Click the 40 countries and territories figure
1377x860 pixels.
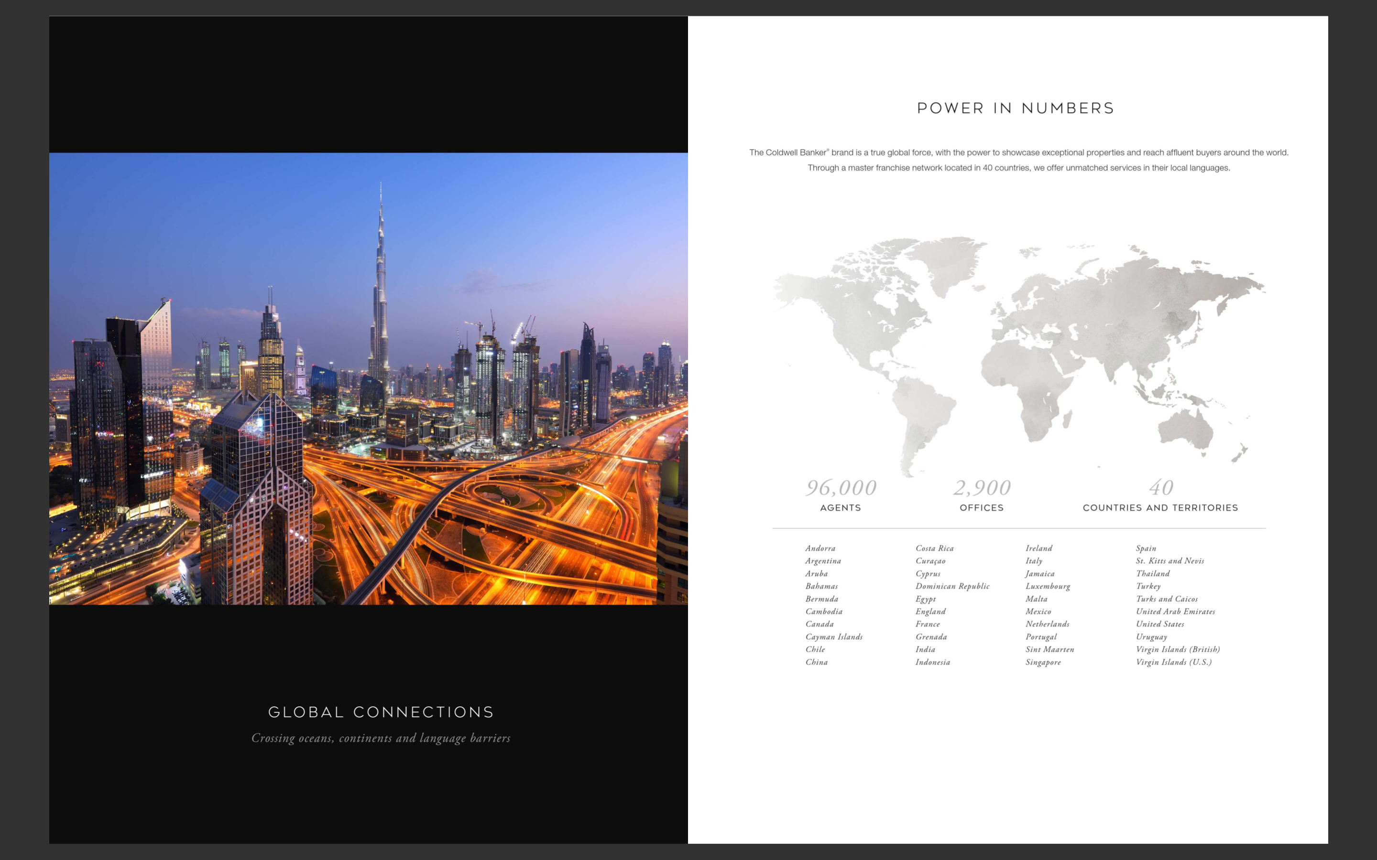(x=1160, y=487)
